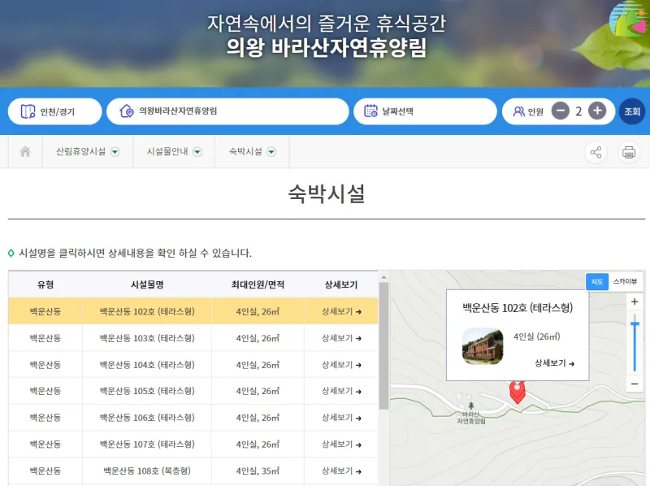Screen dimensions: 650x486
Task: Click the scrollbar up arrow of facility list
Action: point(383,277)
